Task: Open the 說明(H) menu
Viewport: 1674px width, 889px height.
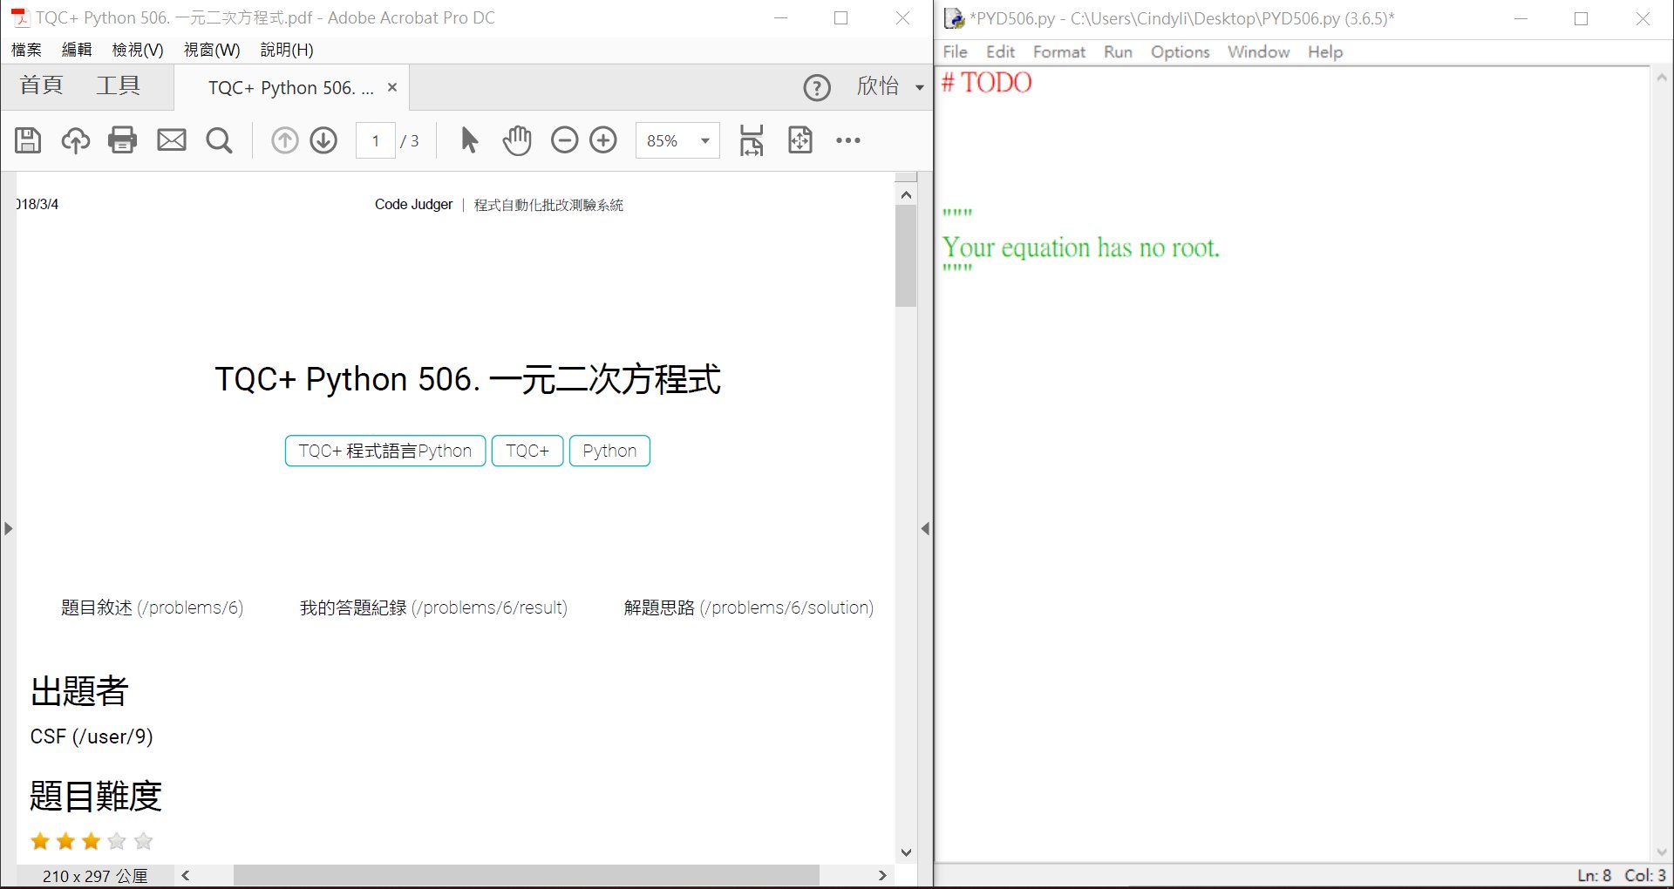Action: pos(287,50)
